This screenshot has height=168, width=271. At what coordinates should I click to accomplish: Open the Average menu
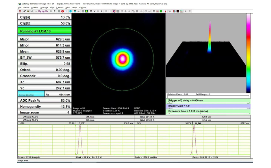[44, 7]
